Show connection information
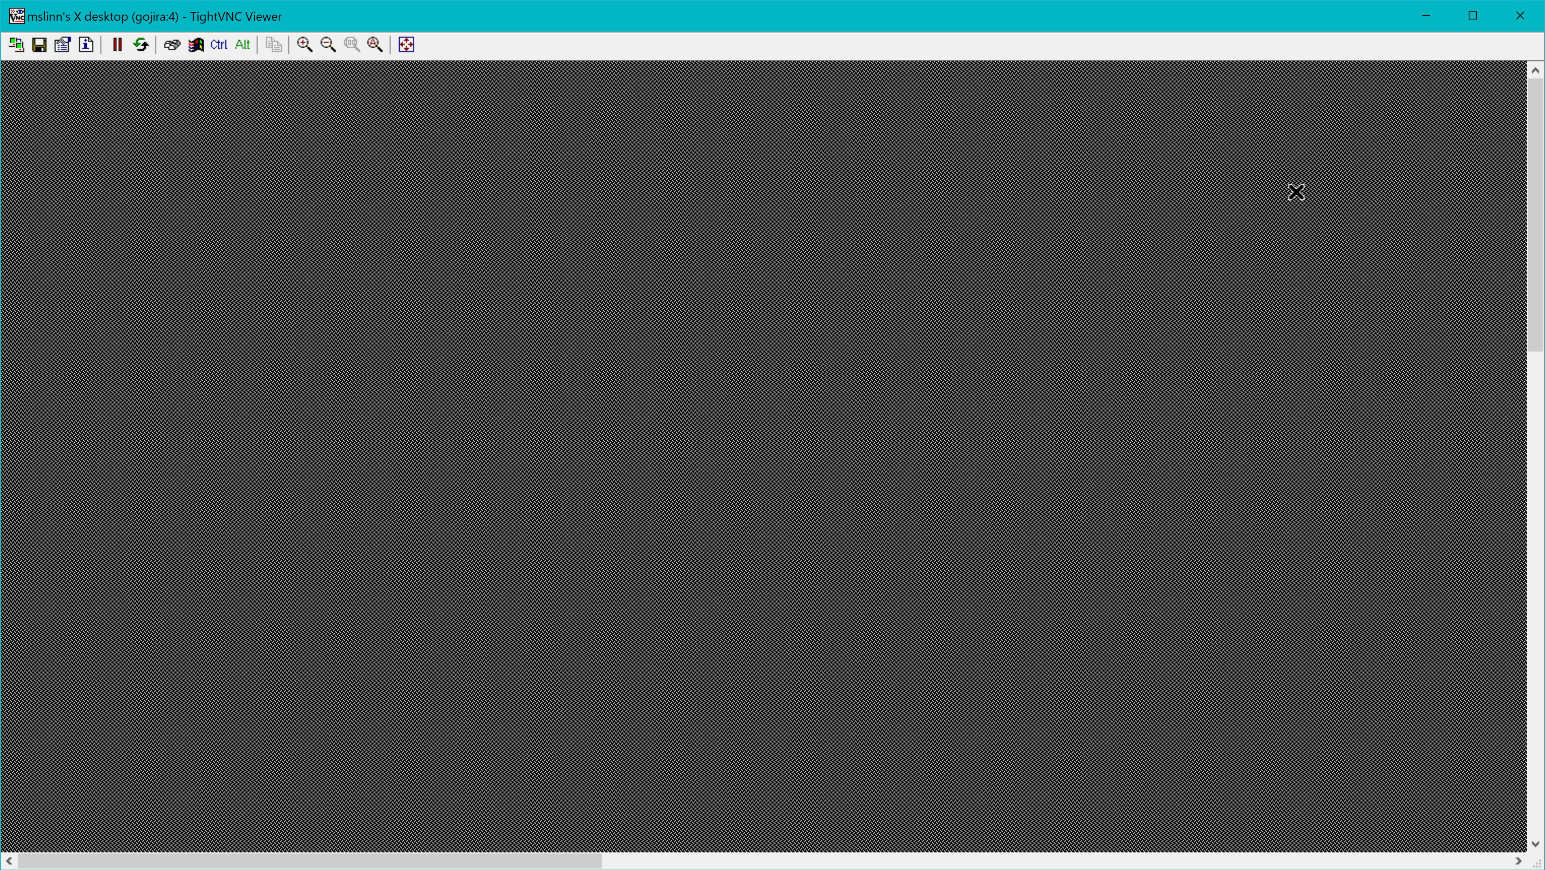1545x870 pixels. 87,44
